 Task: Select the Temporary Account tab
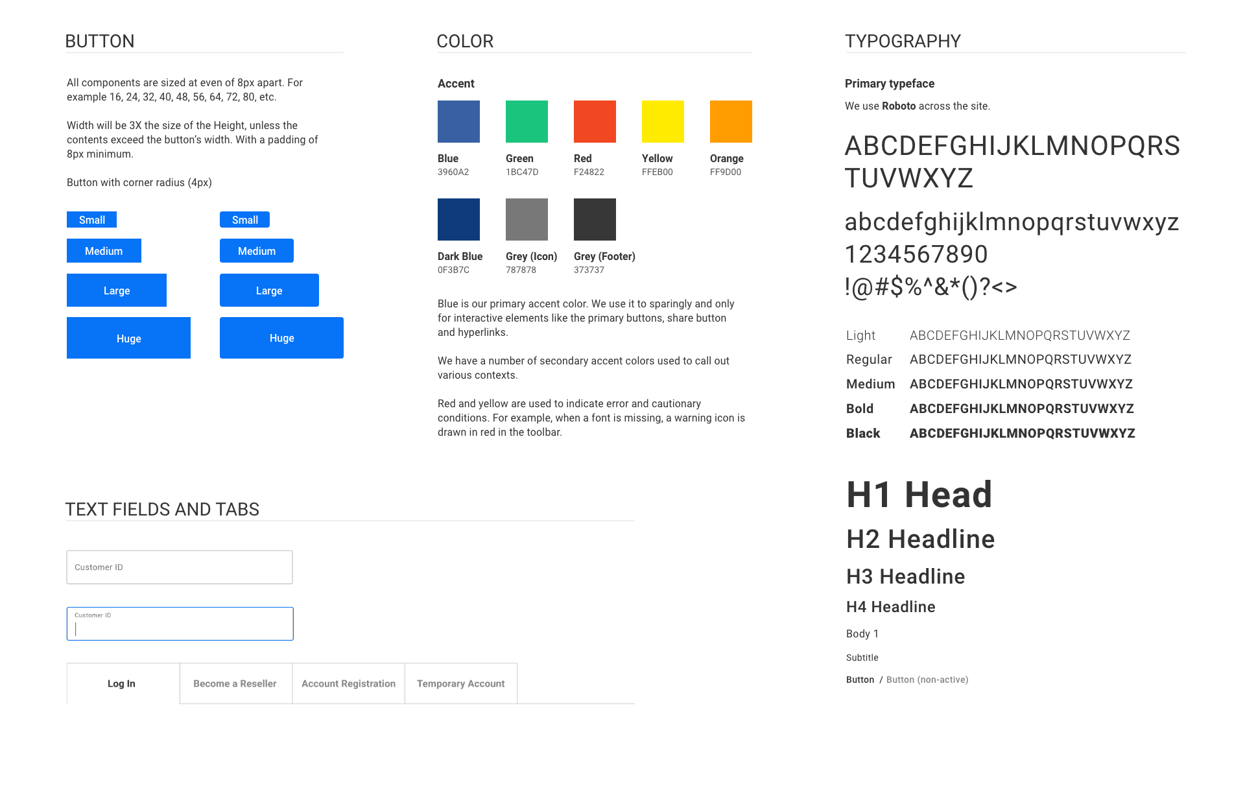click(460, 684)
